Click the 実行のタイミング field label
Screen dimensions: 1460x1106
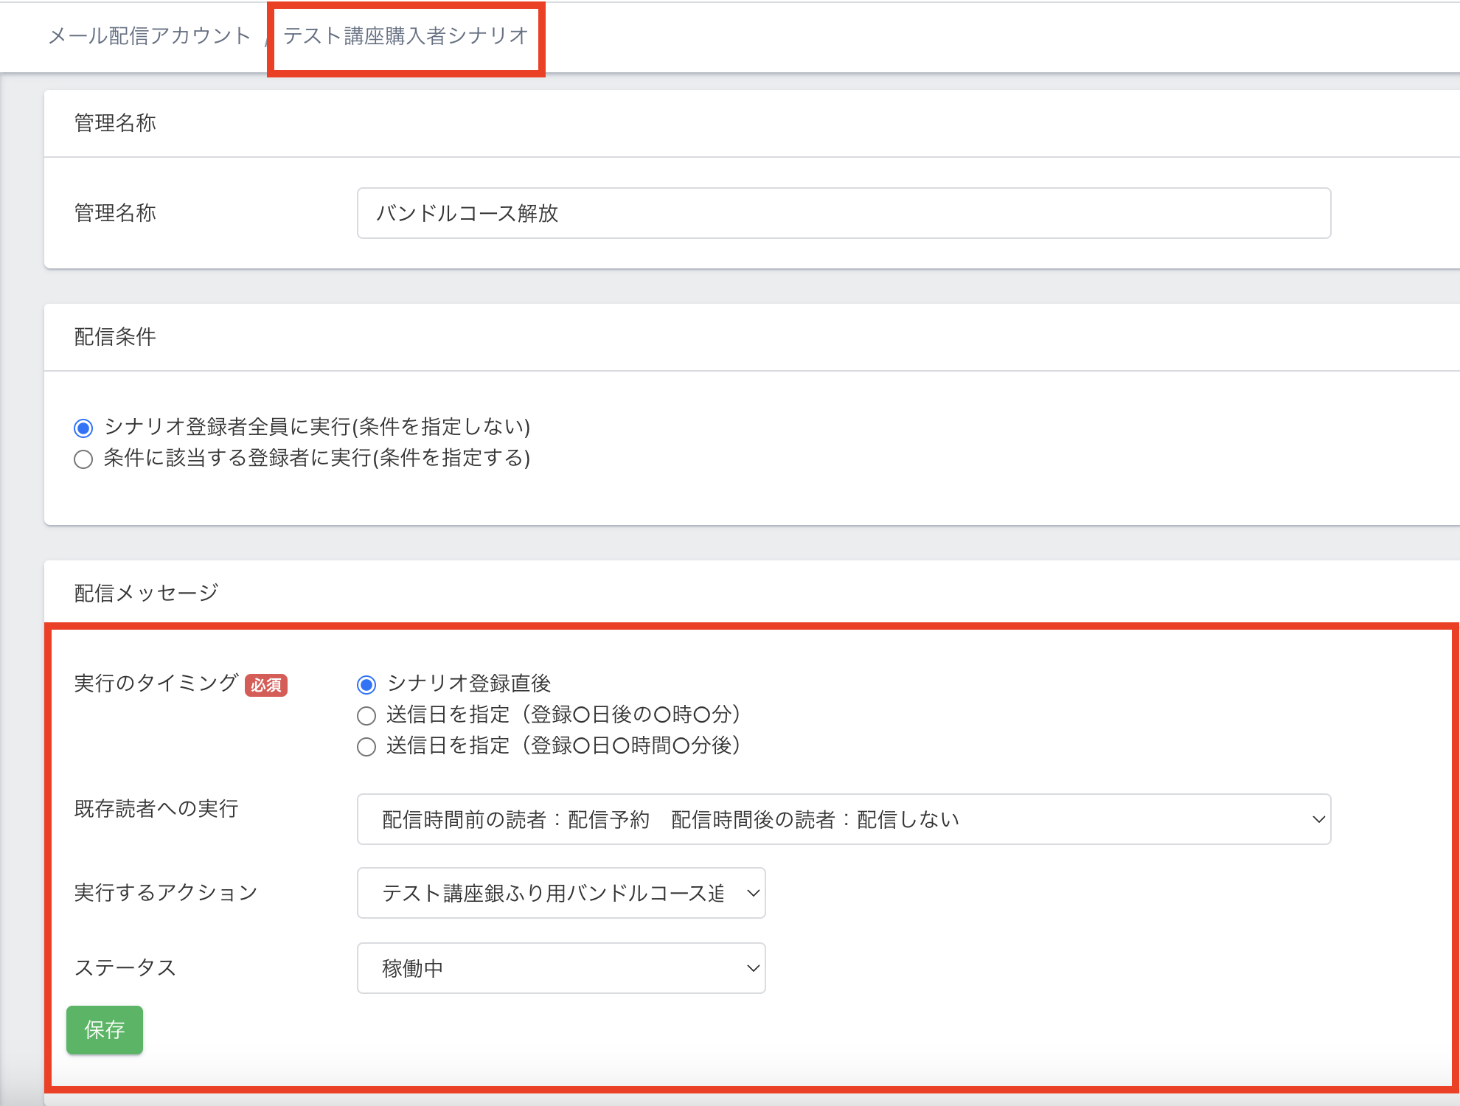(x=156, y=683)
